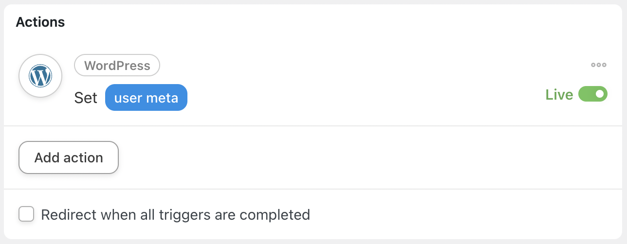The height and width of the screenshot is (244, 627).
Task: Select the circular WordPress integration avatar
Action: (x=40, y=76)
